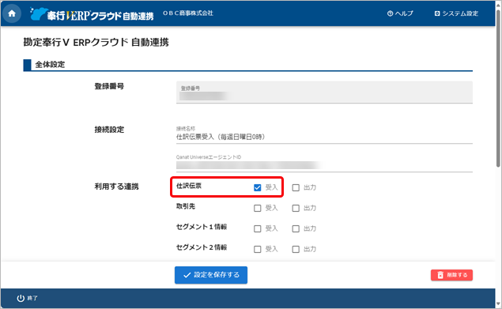Viewport: 502px width, 309px height.
Task: Check セグメント１情報 受入 checkbox
Action: pyautogui.click(x=258, y=228)
